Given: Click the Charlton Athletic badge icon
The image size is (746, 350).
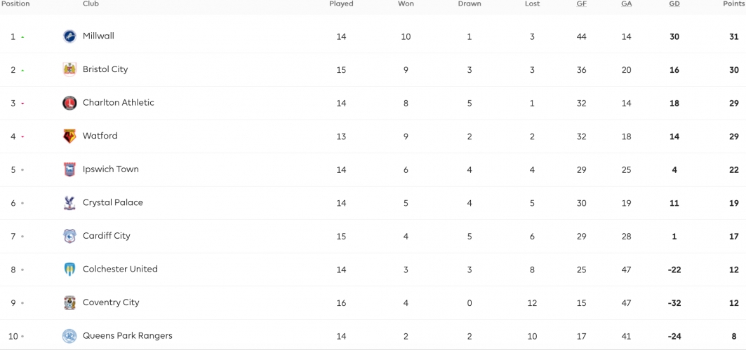Looking at the screenshot, I should pyautogui.click(x=69, y=103).
